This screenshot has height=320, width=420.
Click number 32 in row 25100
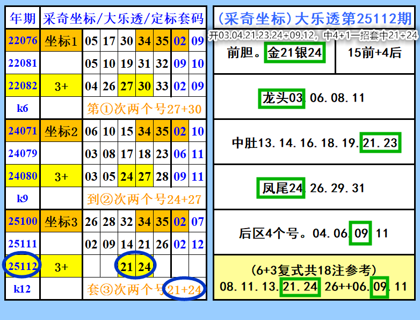point(126,222)
